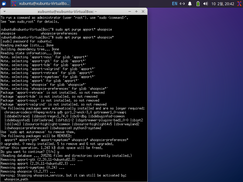Click first command 'sudo apt purge apport* whoopsie'
243x182 pixels.
[x=84, y=29]
